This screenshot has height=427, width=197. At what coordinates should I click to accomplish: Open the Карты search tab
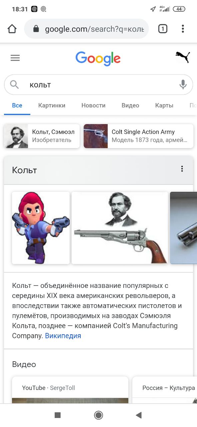pyautogui.click(x=164, y=105)
